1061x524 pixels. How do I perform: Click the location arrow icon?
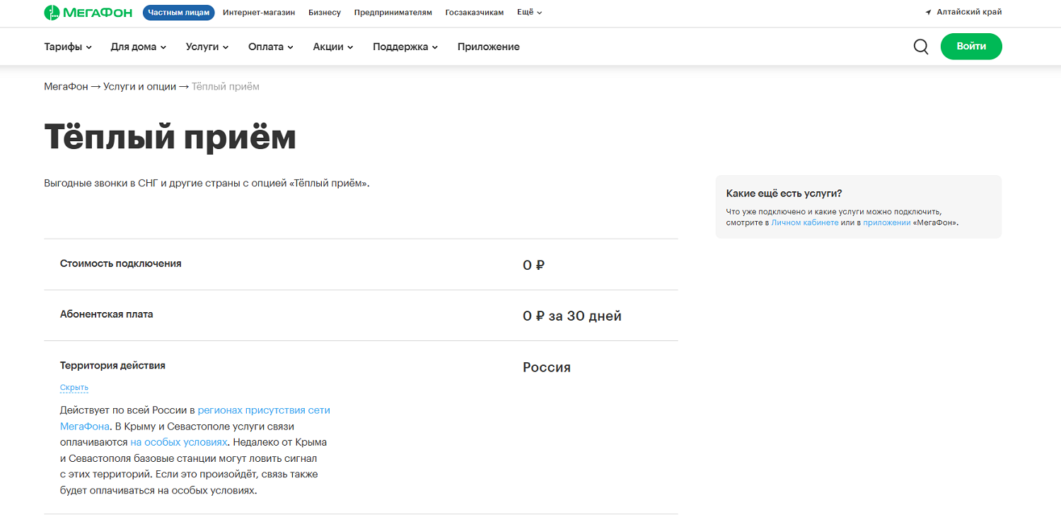(x=928, y=13)
